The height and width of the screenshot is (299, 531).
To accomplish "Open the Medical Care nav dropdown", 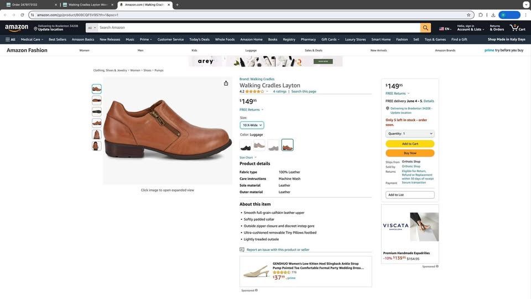I will click(32, 39).
